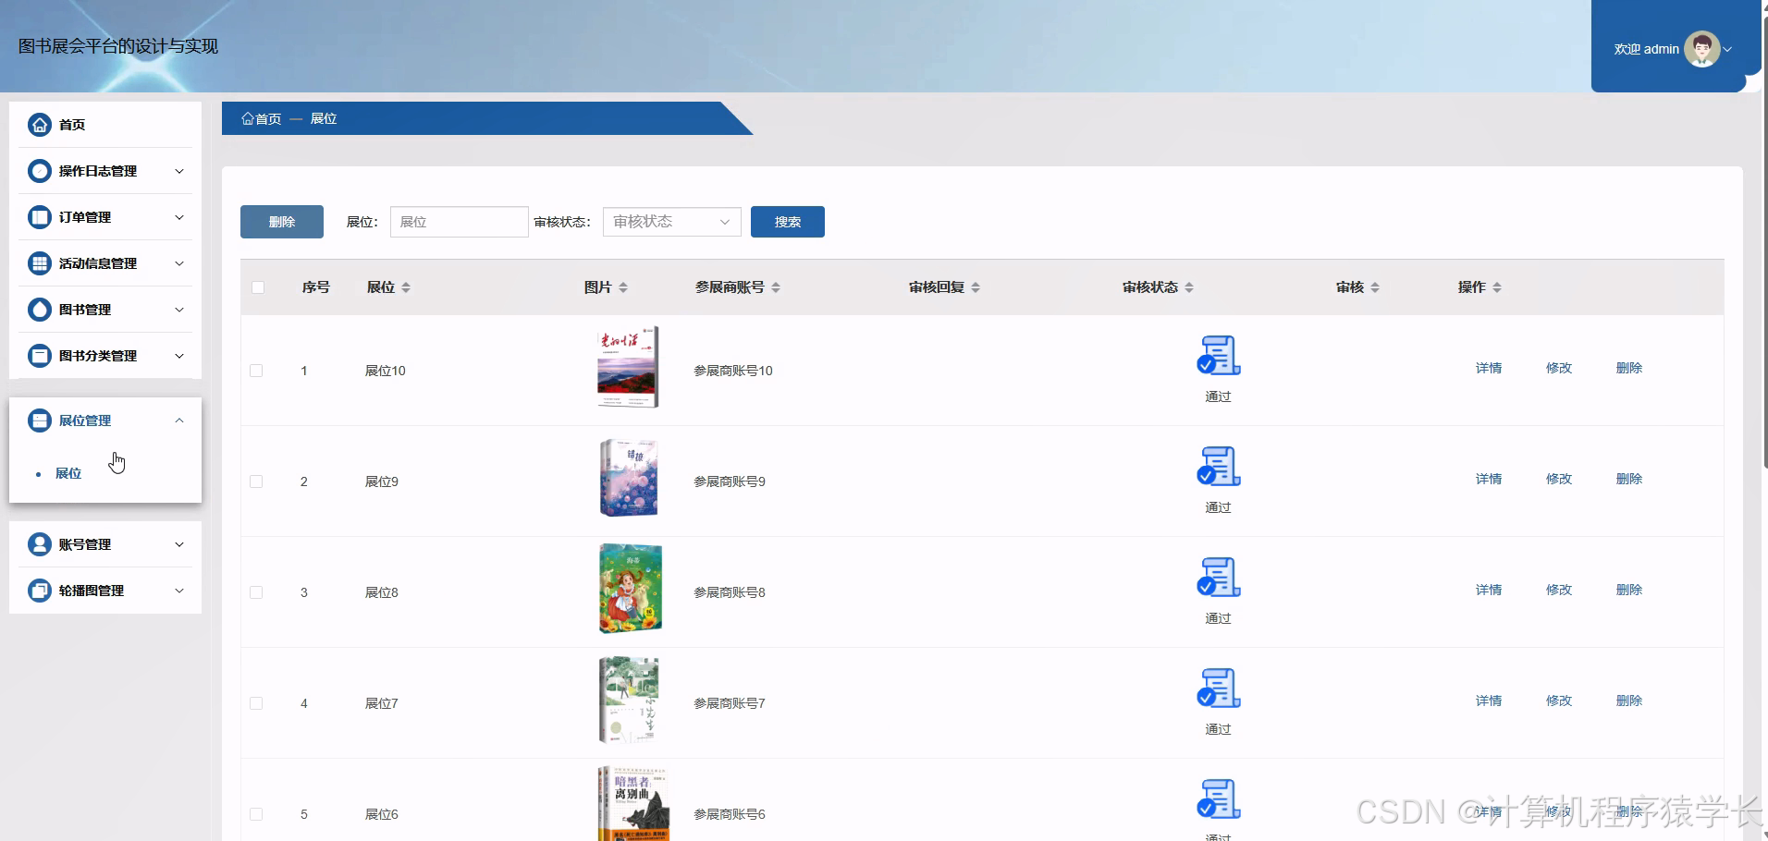Click inside the 展位 search input field
This screenshot has width=1768, height=841.
pos(459,222)
